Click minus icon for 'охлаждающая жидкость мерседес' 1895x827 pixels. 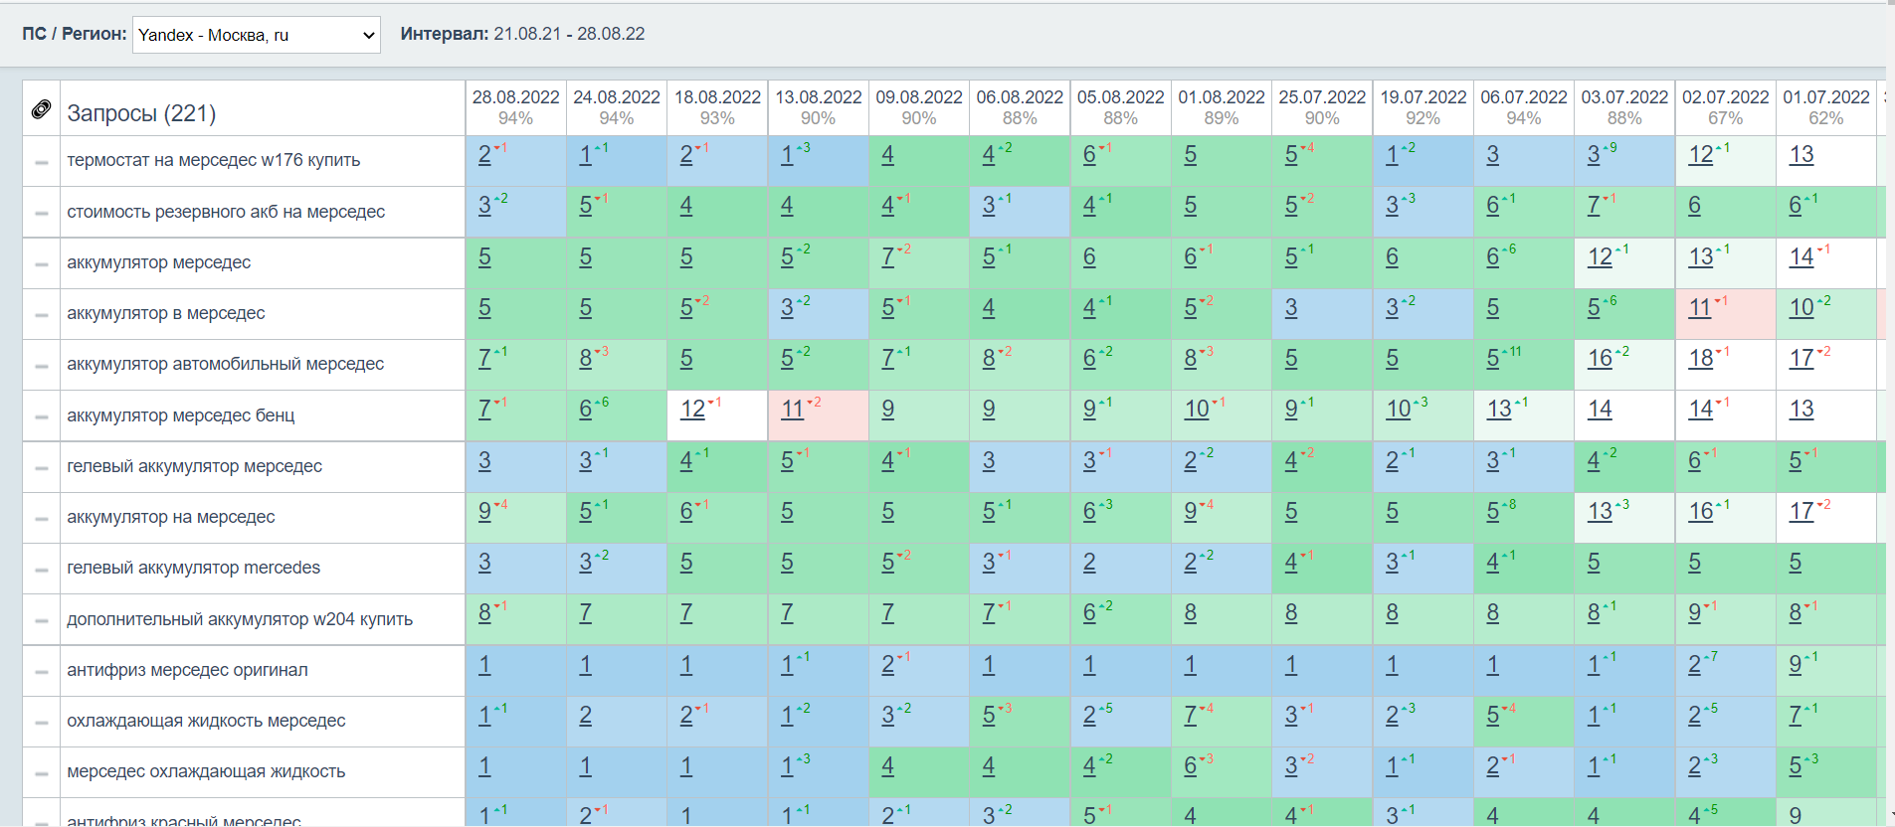click(x=41, y=723)
